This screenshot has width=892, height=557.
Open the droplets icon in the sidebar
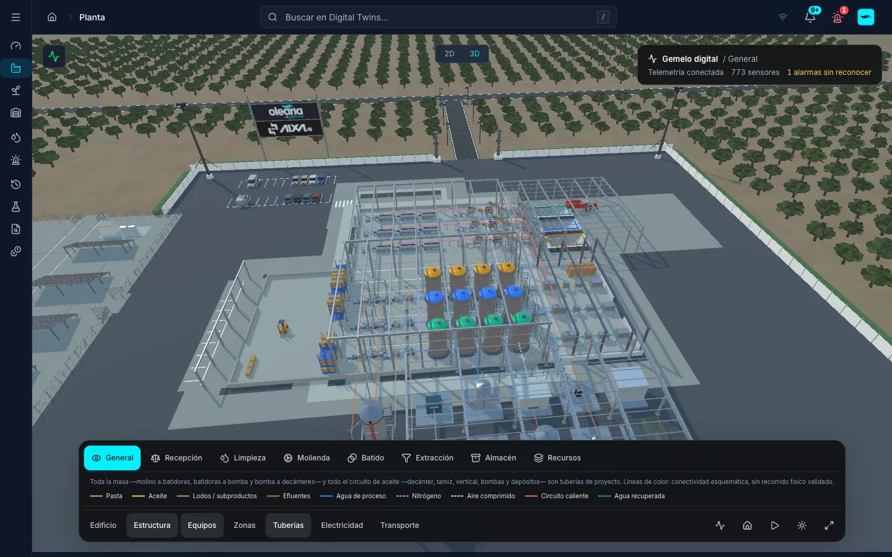(15, 137)
